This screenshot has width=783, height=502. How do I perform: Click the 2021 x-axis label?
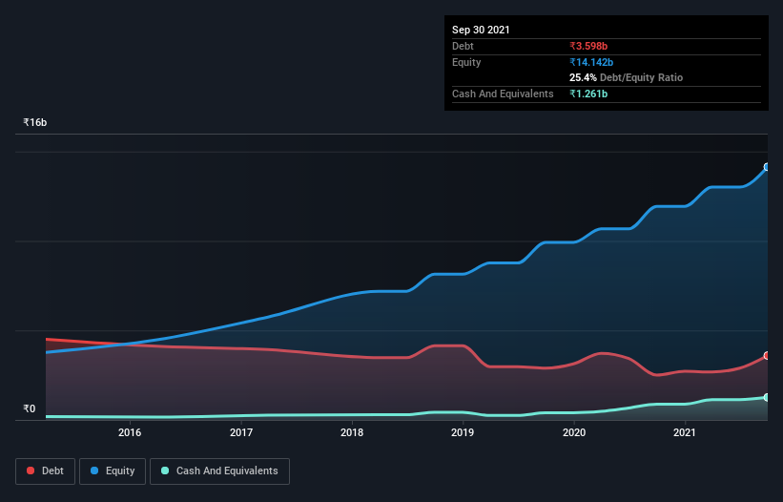click(x=684, y=432)
